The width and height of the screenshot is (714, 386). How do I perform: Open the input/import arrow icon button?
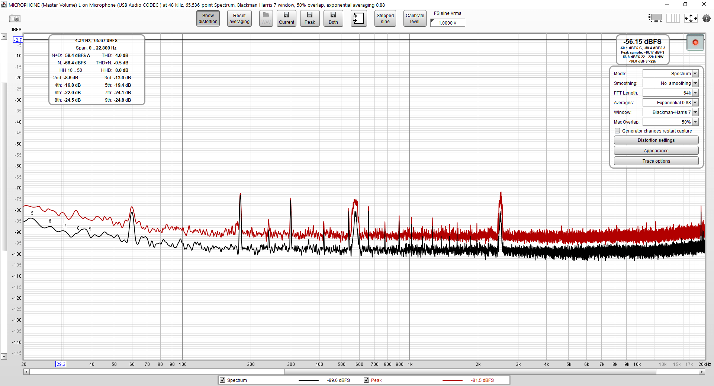click(358, 19)
